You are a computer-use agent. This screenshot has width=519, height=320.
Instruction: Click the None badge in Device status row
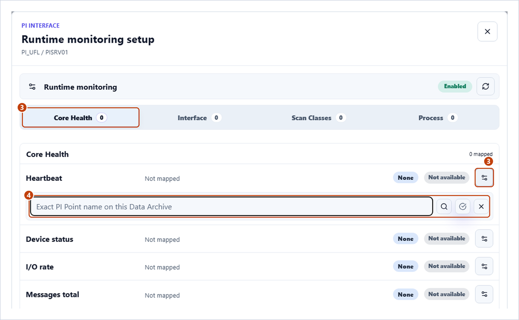405,238
